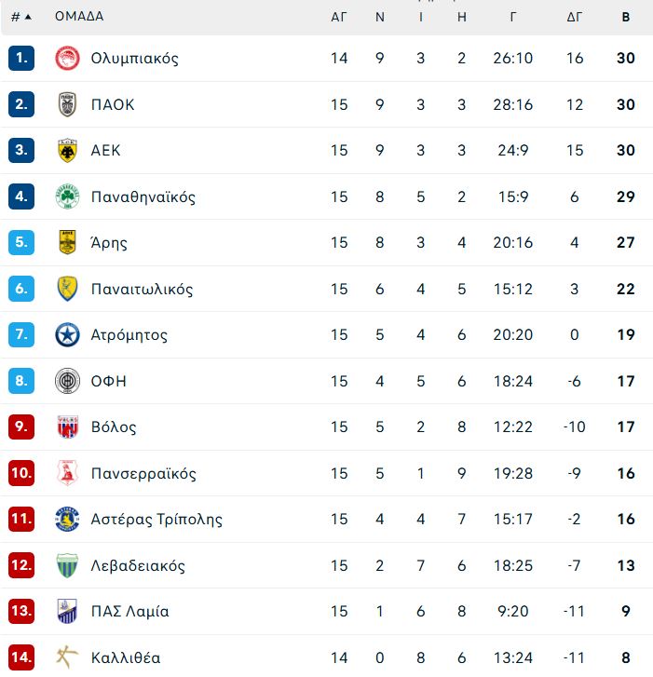This screenshot has height=677, width=653.
Task: Click the Άρης yellow crest icon
Action: [x=67, y=242]
